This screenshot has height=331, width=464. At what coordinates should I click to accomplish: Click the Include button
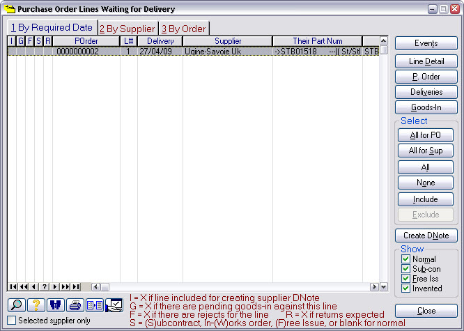point(426,199)
